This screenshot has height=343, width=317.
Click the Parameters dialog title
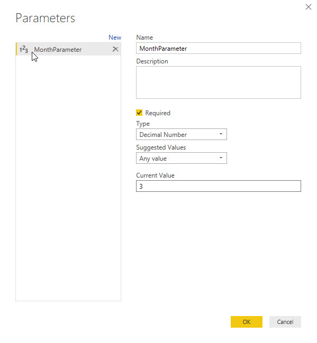(x=46, y=18)
